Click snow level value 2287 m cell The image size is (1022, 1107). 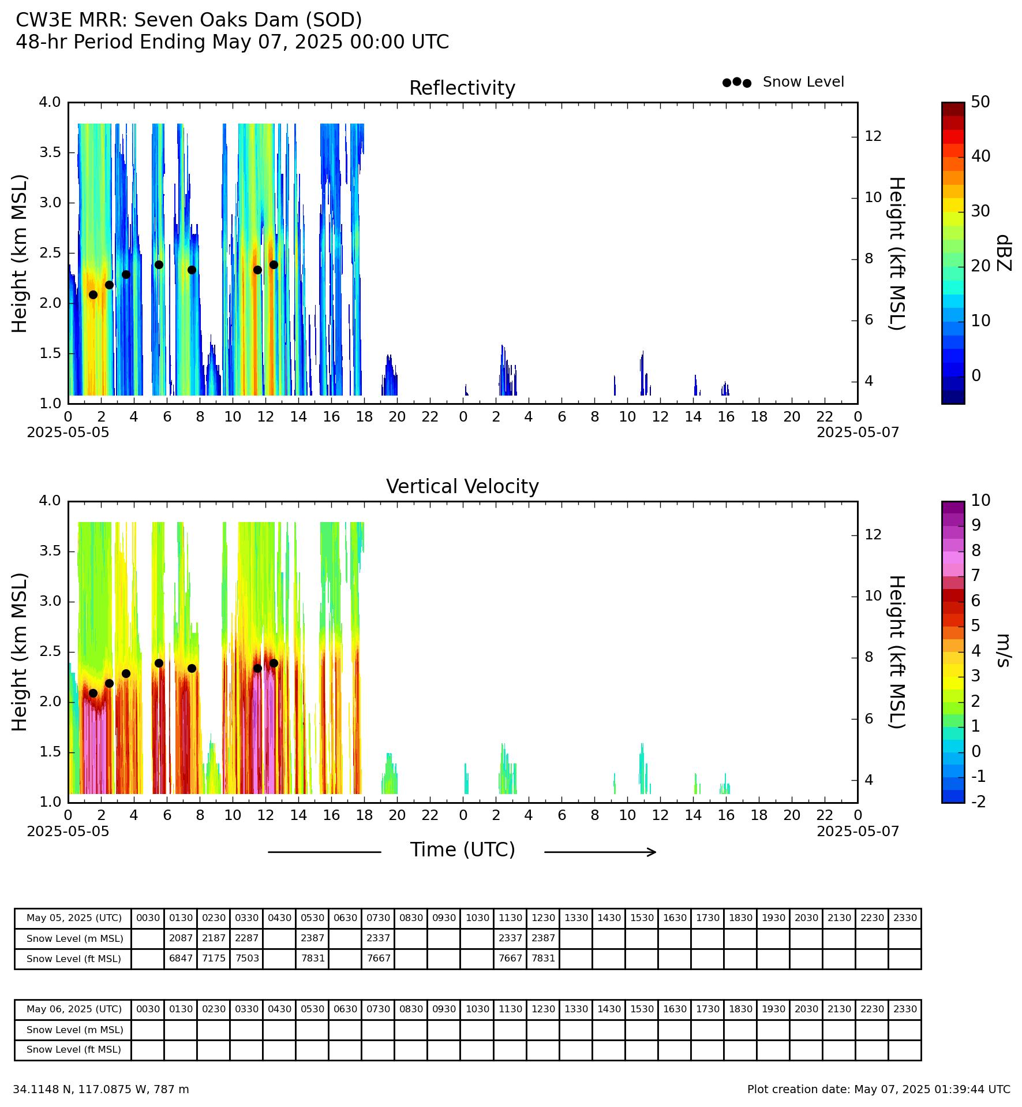pos(246,938)
